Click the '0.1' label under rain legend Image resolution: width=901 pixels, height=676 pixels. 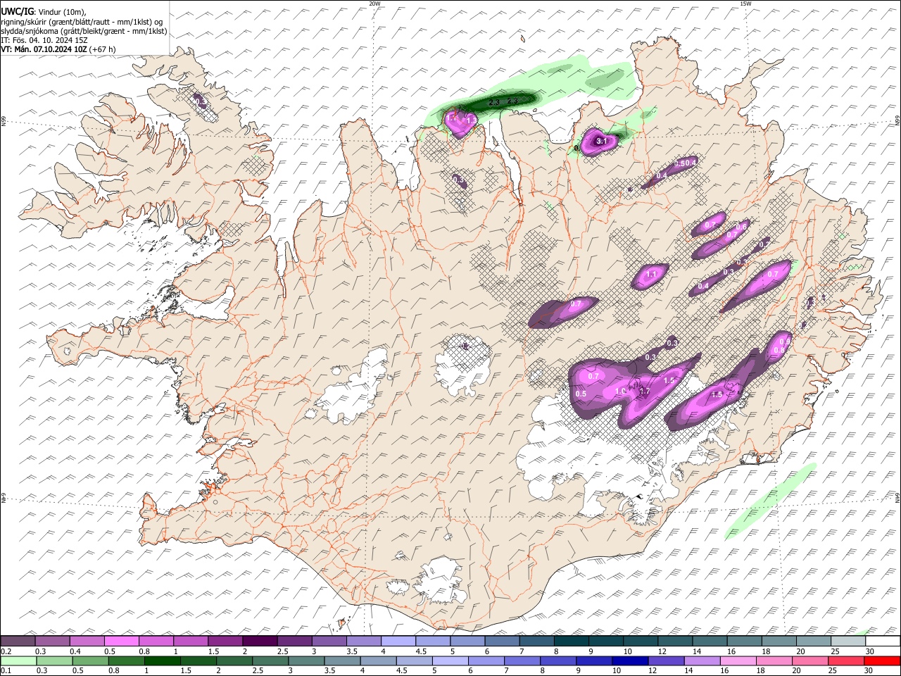(x=5, y=670)
